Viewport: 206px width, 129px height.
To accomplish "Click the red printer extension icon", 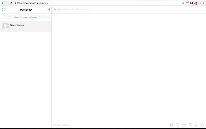I will 187,3.
